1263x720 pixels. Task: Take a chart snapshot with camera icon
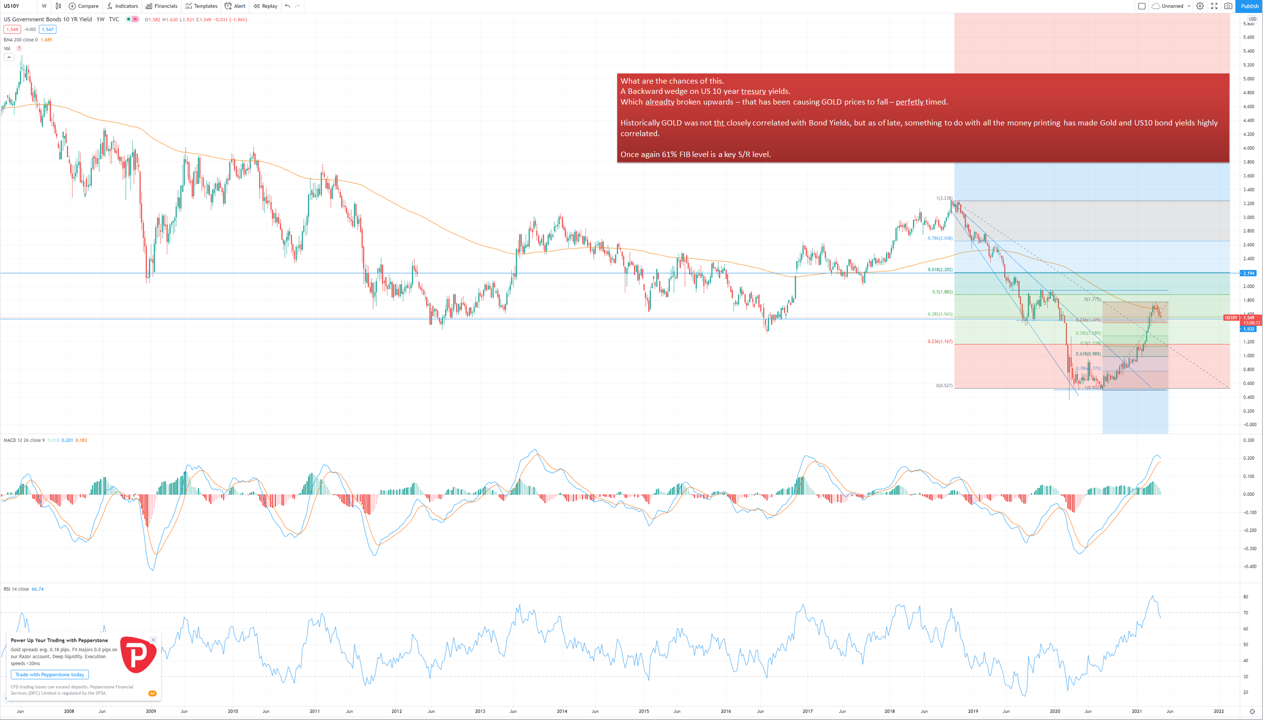(1228, 6)
